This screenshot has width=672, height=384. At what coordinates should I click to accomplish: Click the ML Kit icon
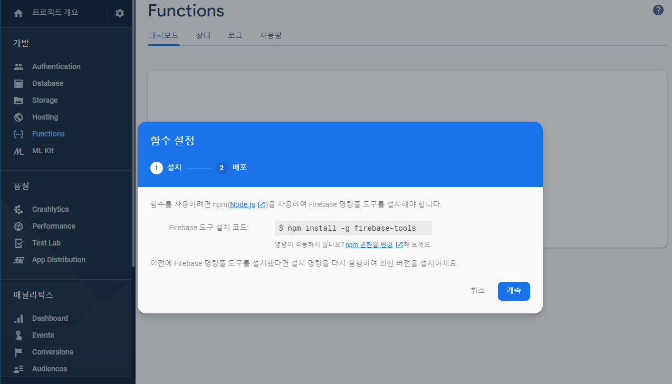click(18, 151)
